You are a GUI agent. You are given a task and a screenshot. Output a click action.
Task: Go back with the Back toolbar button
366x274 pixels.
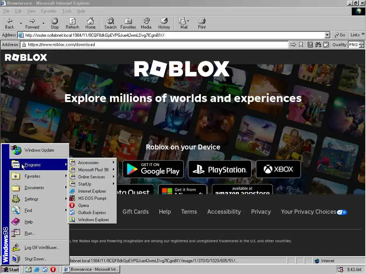[x=9, y=23]
